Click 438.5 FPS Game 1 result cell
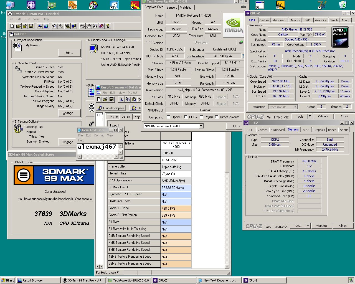 click(176, 208)
